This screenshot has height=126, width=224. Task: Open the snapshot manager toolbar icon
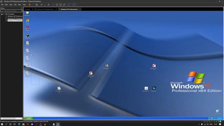49,5
